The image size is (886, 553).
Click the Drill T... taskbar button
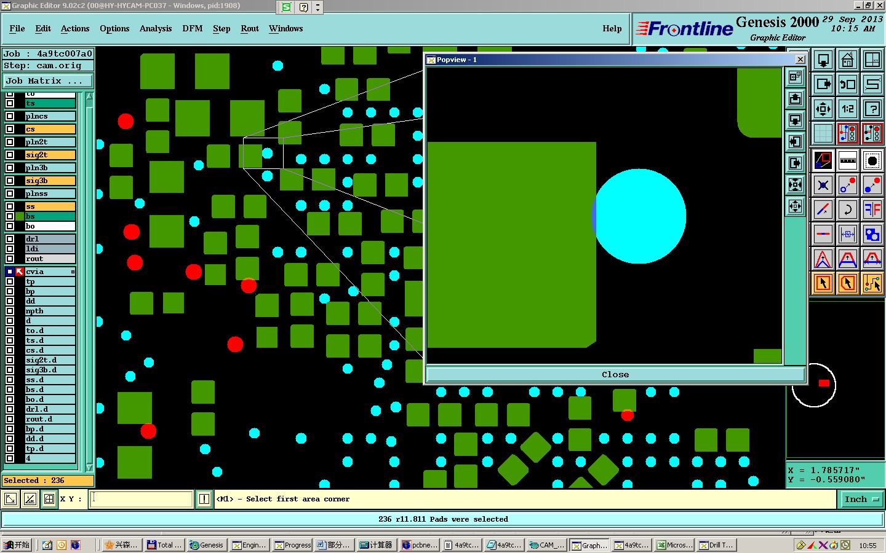716,545
